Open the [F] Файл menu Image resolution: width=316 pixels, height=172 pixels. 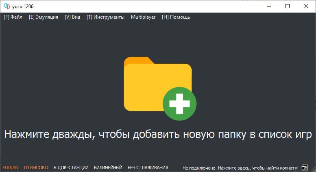pyautogui.click(x=13, y=17)
